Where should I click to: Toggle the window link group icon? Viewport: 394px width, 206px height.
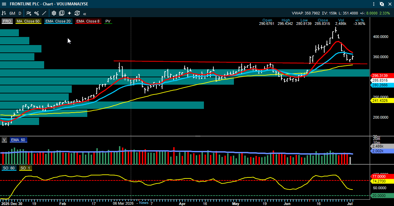click(382, 4)
